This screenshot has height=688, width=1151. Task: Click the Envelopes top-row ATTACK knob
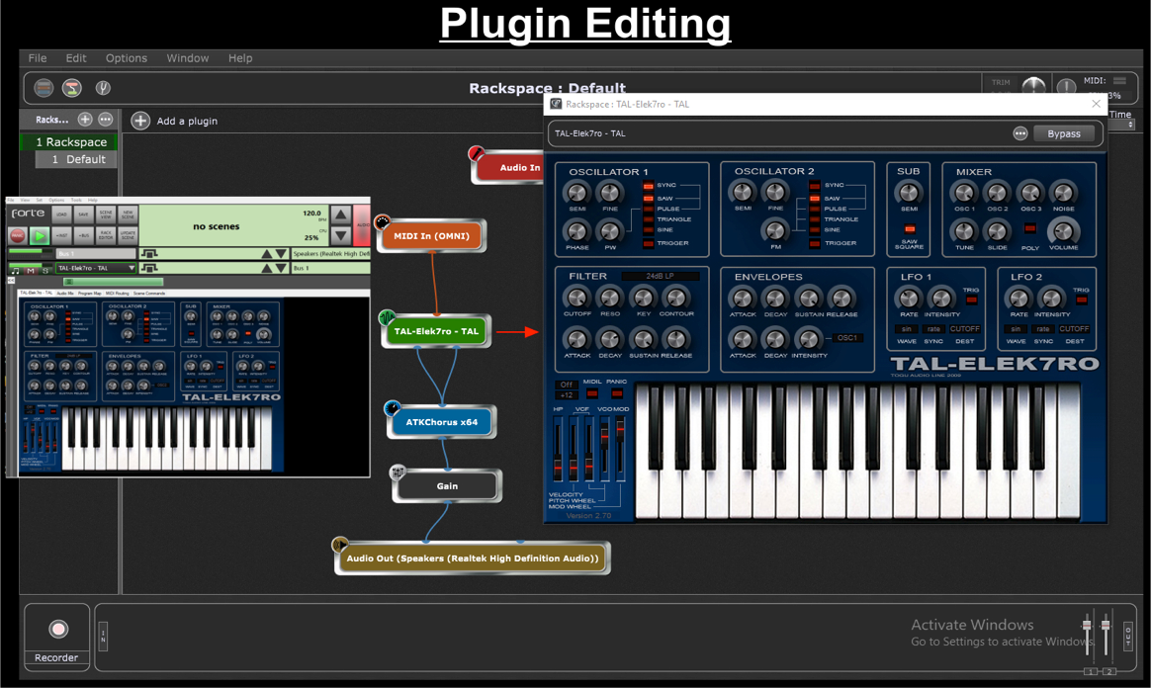coord(743,298)
